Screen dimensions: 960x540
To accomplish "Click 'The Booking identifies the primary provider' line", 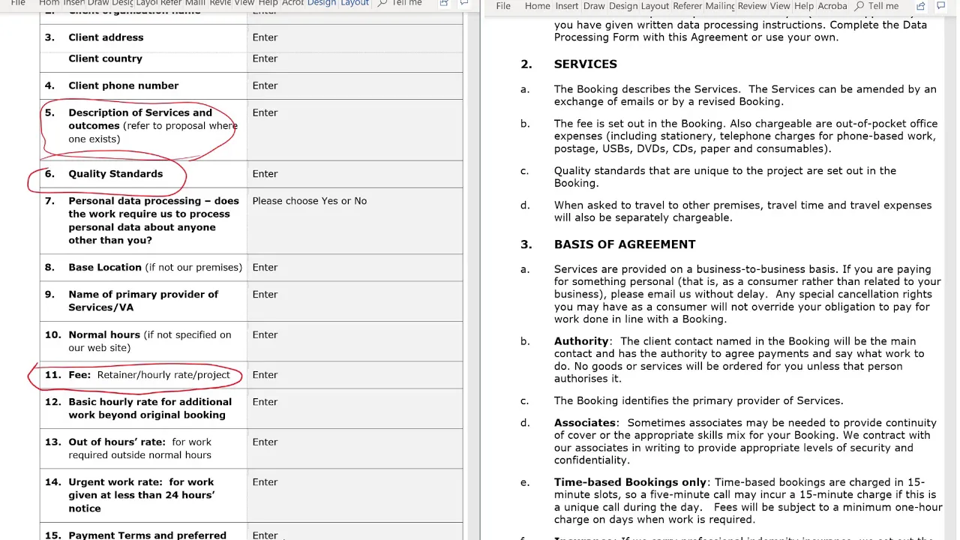I will (x=698, y=400).
